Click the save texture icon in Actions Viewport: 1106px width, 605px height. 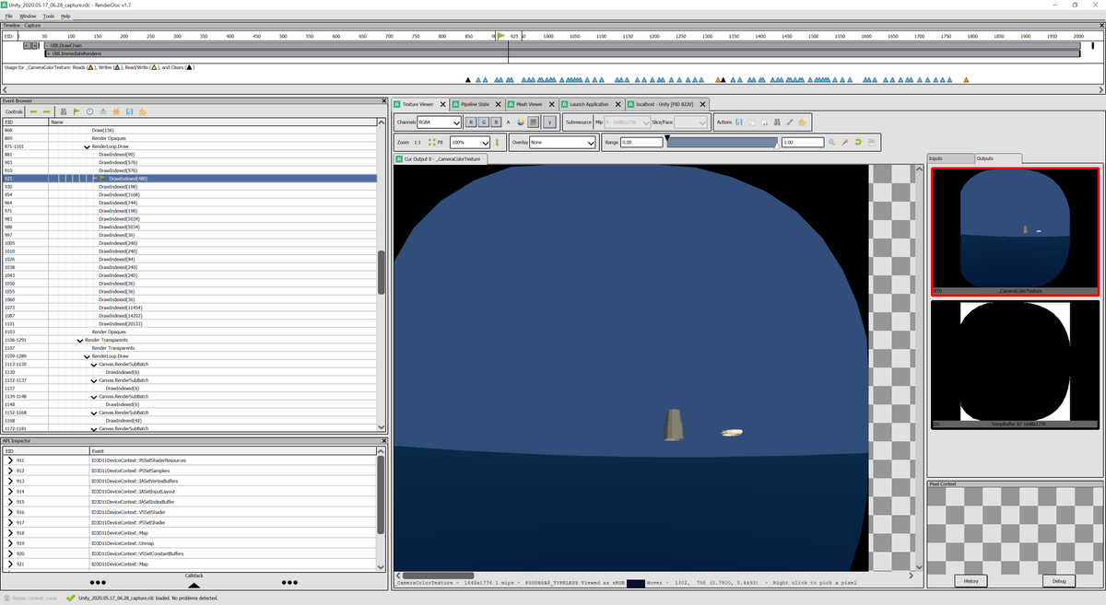(x=739, y=122)
